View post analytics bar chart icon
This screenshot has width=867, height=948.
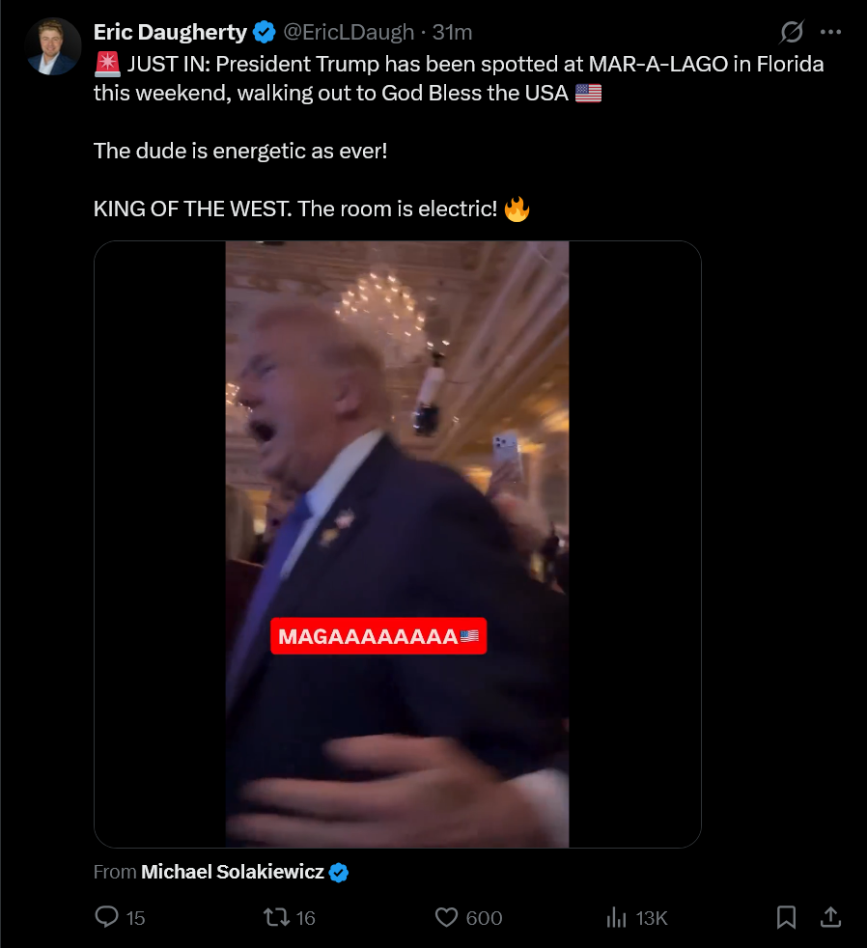[x=616, y=917]
